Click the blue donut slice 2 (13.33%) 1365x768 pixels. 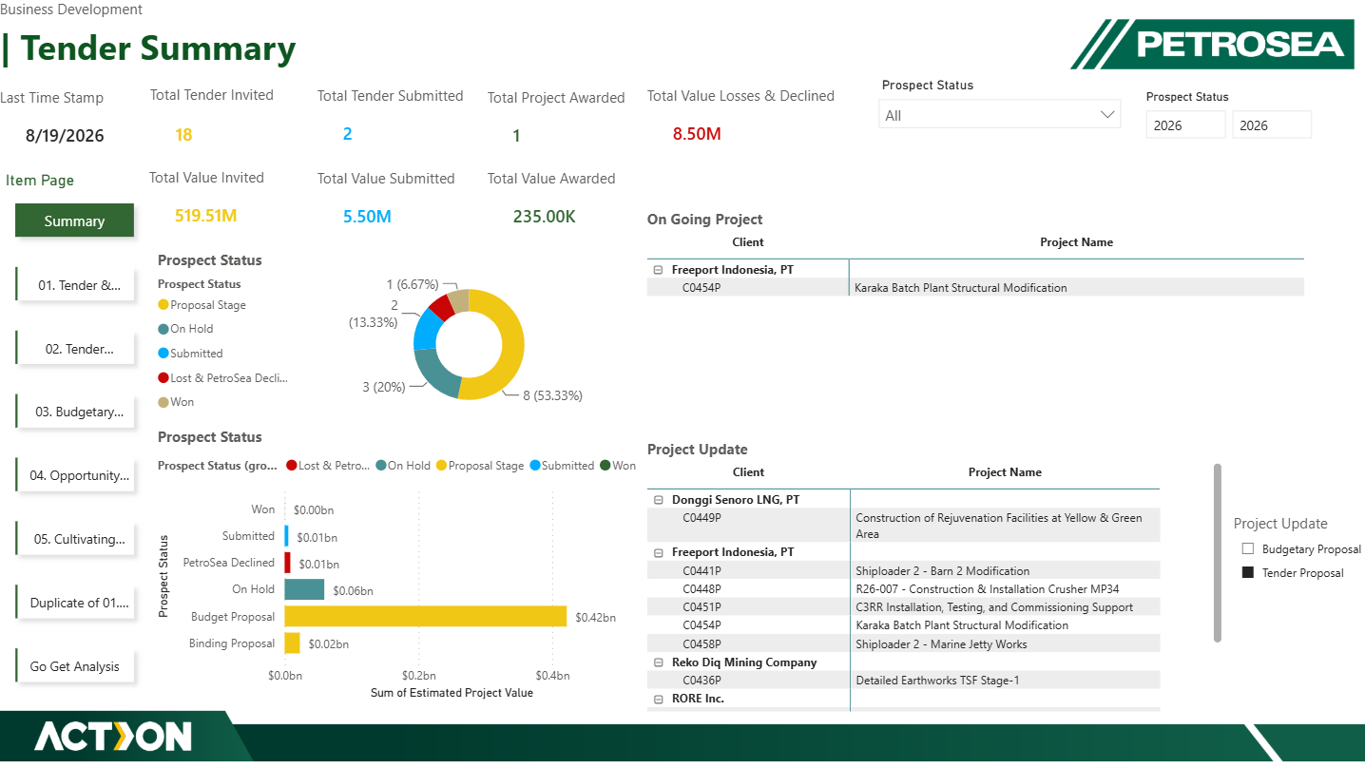tap(427, 328)
